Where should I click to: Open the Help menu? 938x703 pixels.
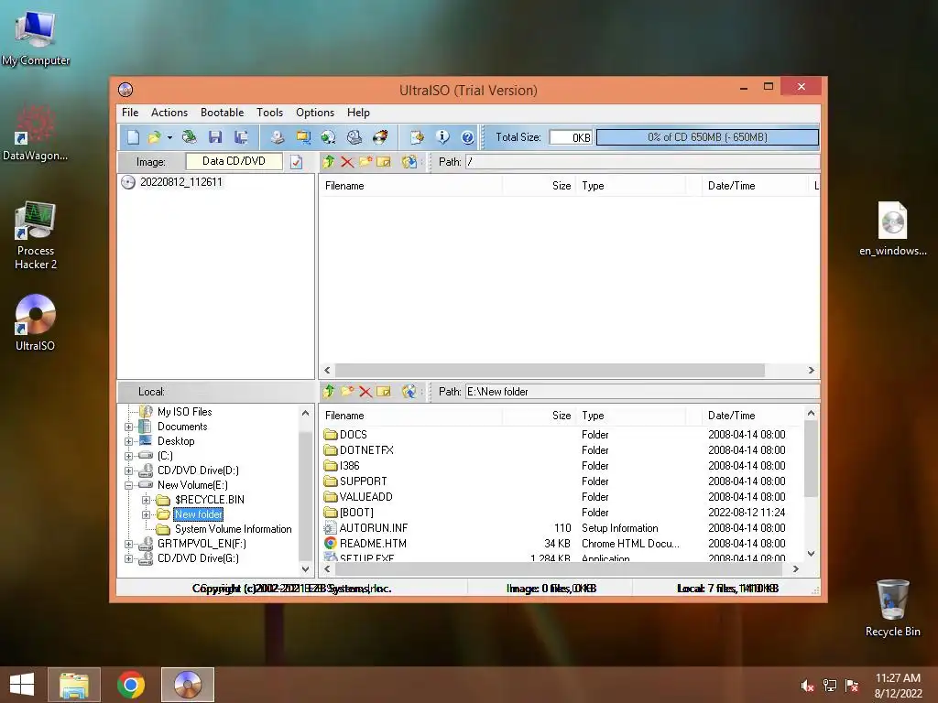coord(358,113)
